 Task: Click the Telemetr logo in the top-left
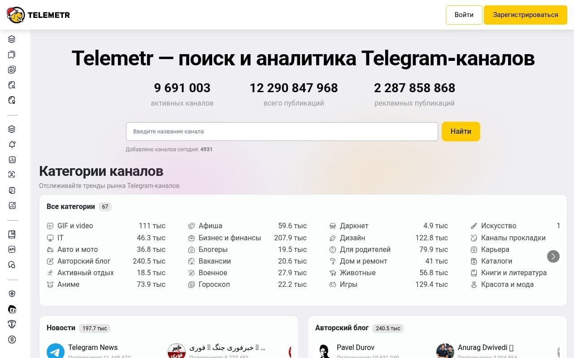pyautogui.click(x=38, y=15)
